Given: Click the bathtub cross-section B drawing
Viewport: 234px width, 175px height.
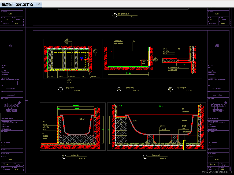Looking at the screenshot, I should coord(70,128).
